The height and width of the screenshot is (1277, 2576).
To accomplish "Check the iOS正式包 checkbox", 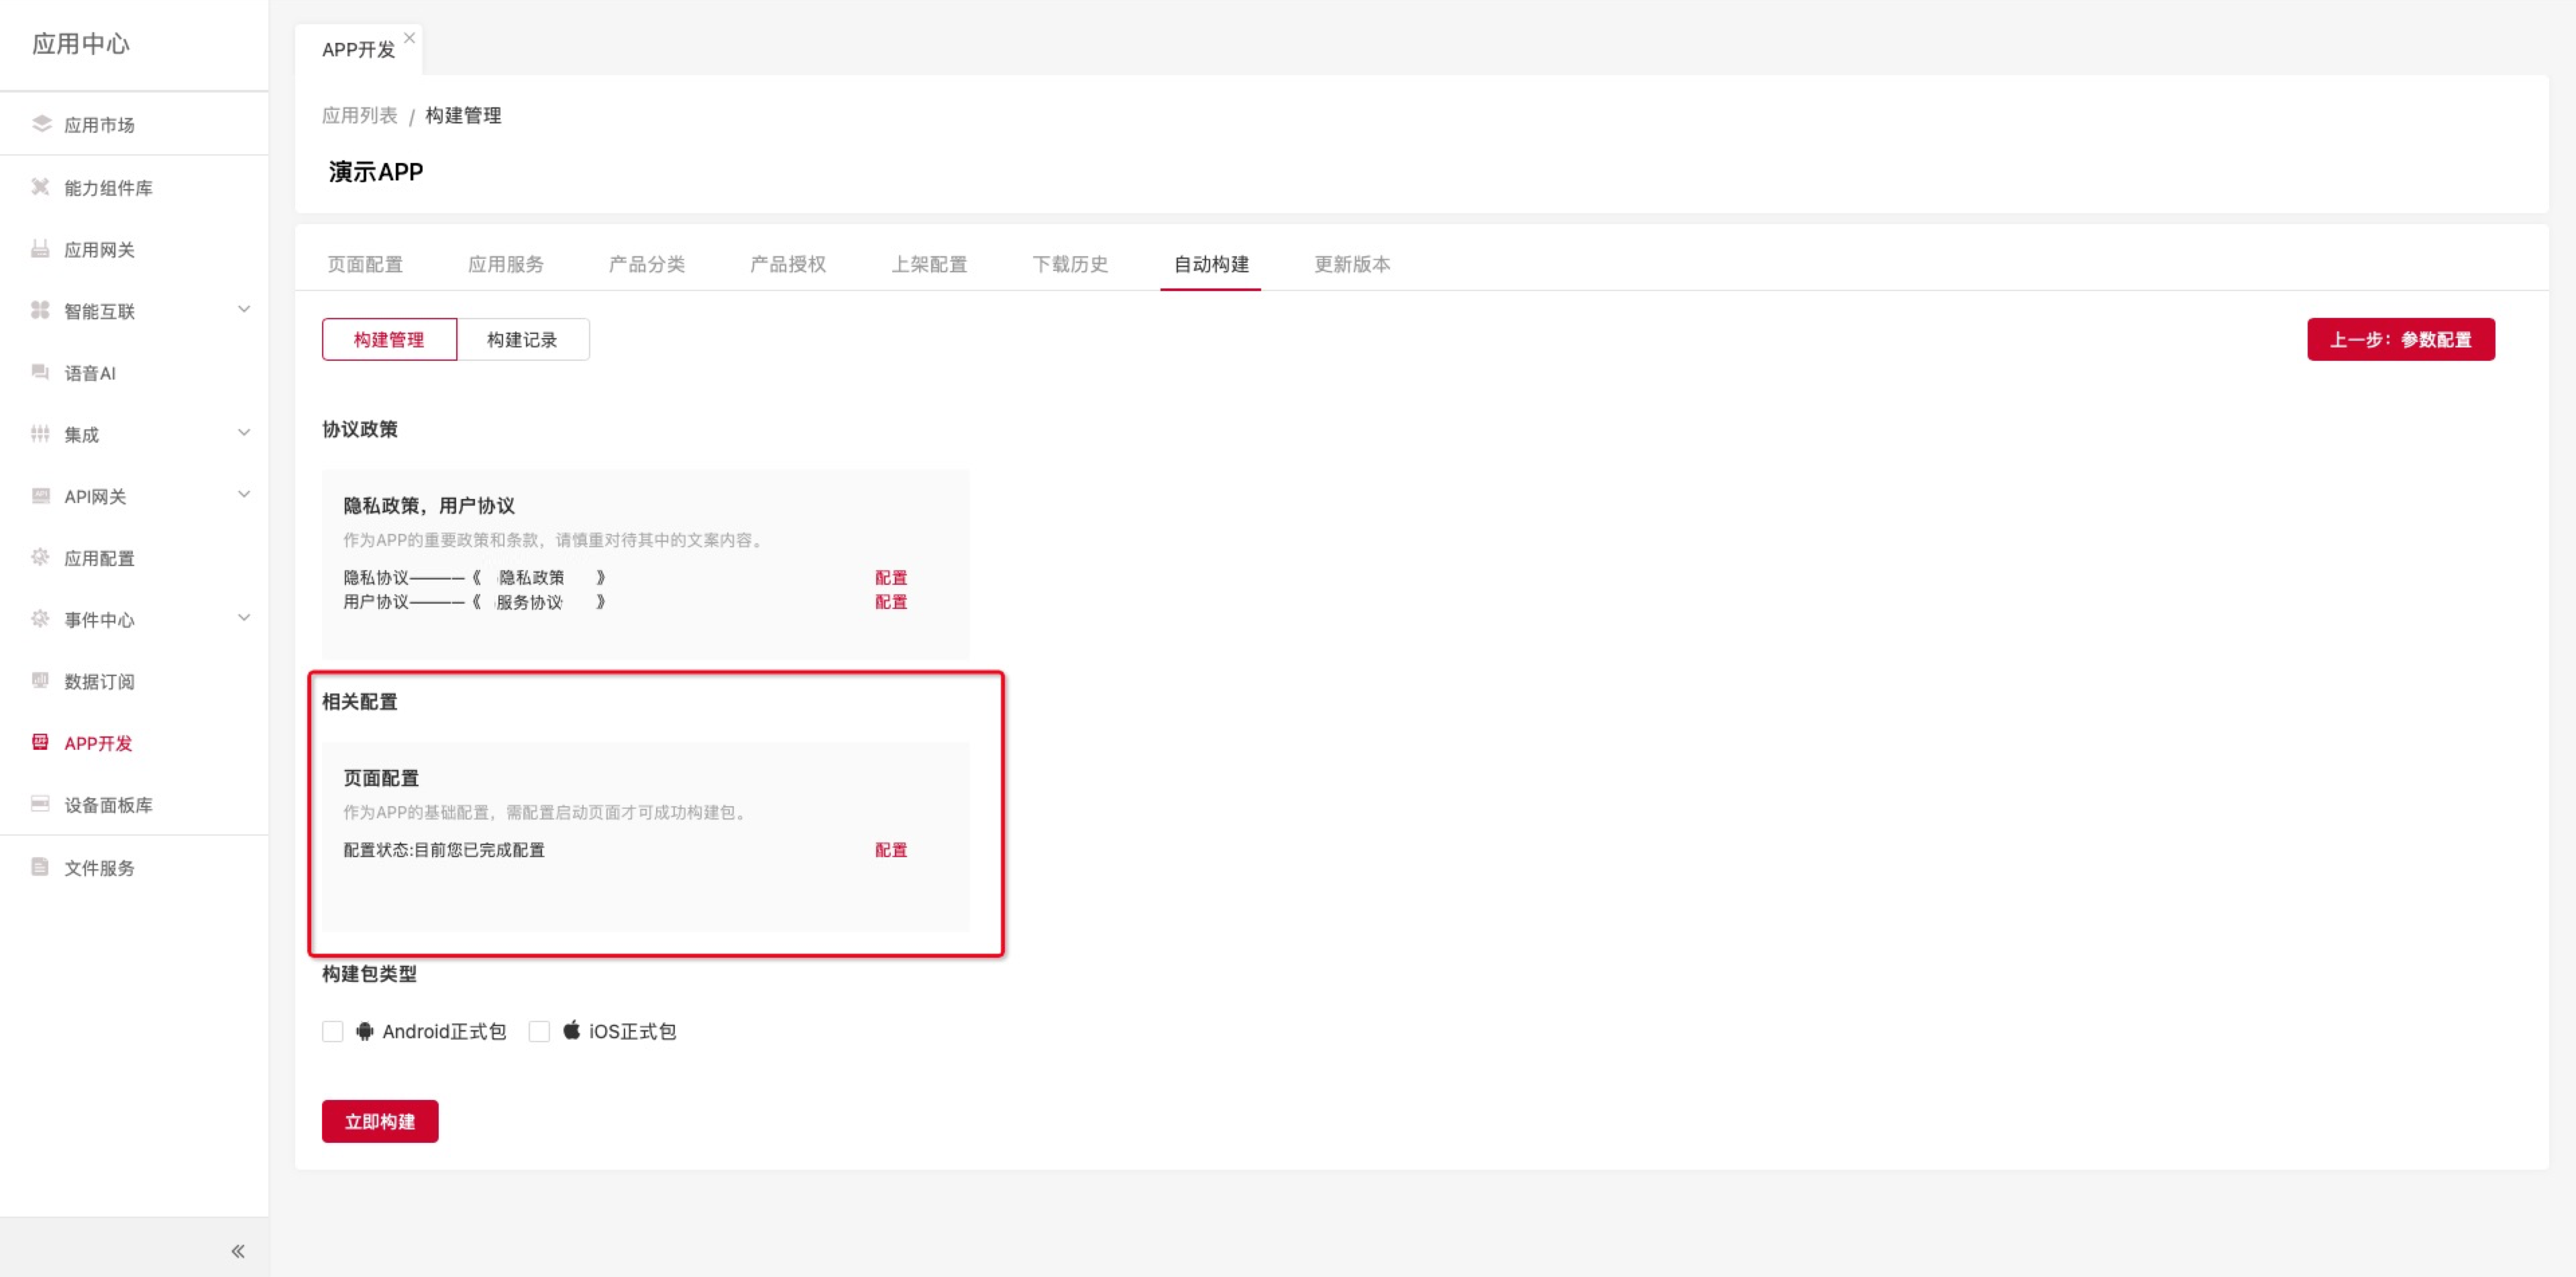I will pyautogui.click(x=539, y=1031).
